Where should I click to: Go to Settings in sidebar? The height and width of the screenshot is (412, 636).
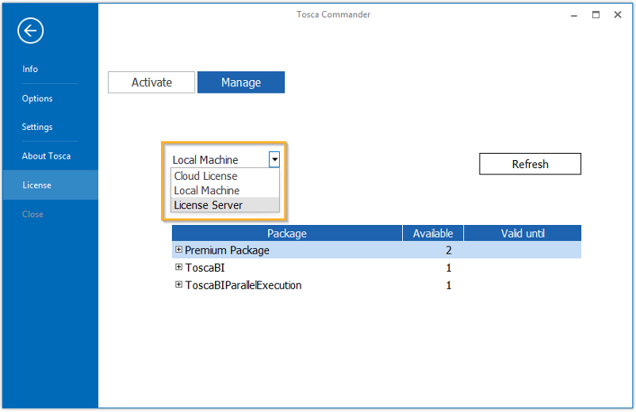click(x=37, y=127)
